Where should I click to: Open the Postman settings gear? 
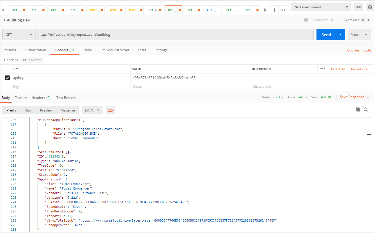pyautogui.click(x=370, y=7)
